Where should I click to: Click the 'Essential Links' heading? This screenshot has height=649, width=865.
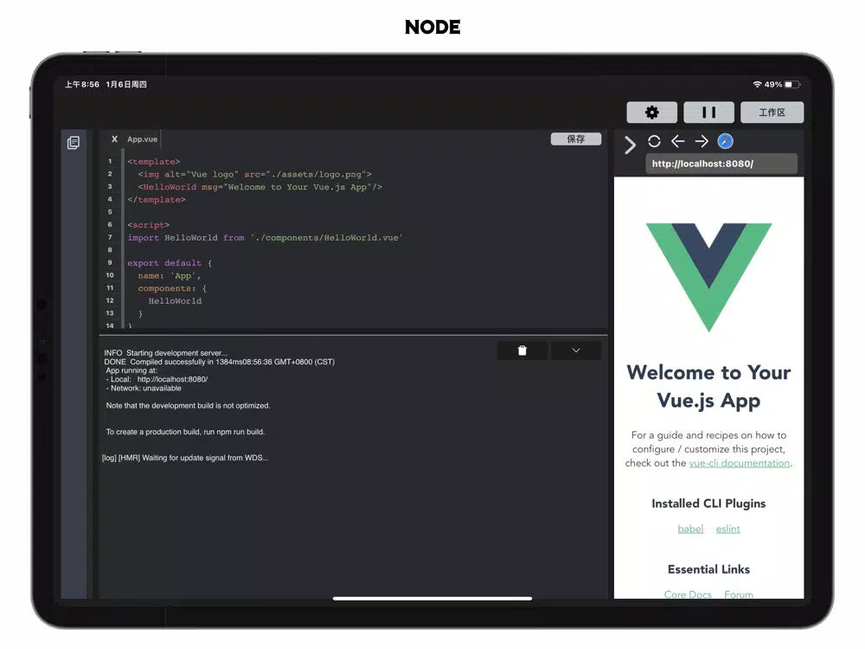(x=709, y=569)
